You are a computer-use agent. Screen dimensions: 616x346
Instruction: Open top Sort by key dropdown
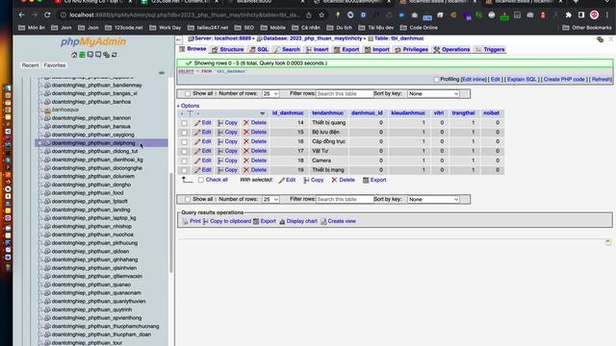pyautogui.click(x=433, y=94)
